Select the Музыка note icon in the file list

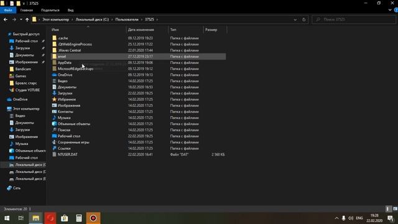[x=54, y=118]
